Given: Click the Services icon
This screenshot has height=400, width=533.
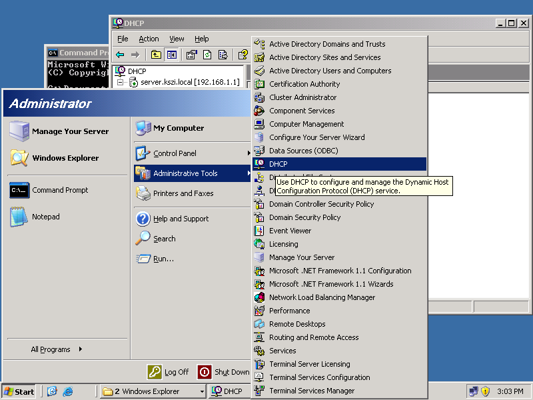Looking at the screenshot, I should [259, 351].
